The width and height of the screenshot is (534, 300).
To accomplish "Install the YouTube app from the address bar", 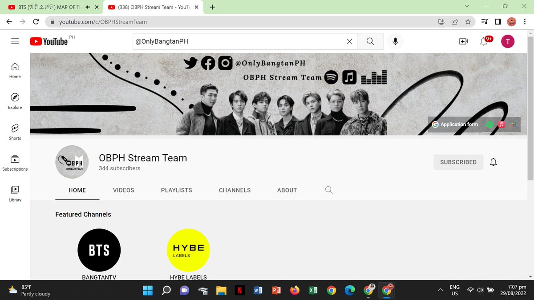I will click(441, 22).
